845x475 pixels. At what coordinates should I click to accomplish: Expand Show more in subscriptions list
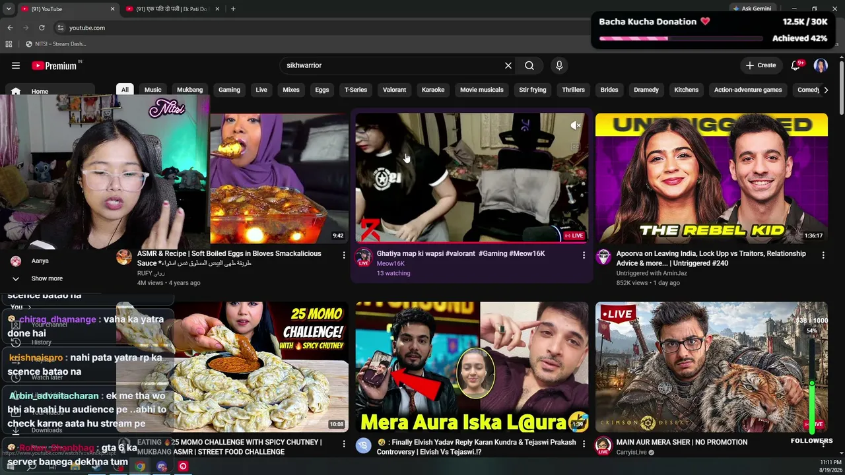click(38, 278)
